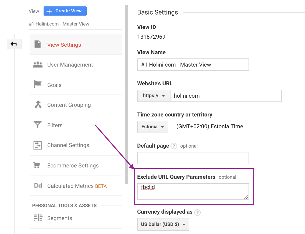Open help for Default page
The image size is (305, 234).
174,146
